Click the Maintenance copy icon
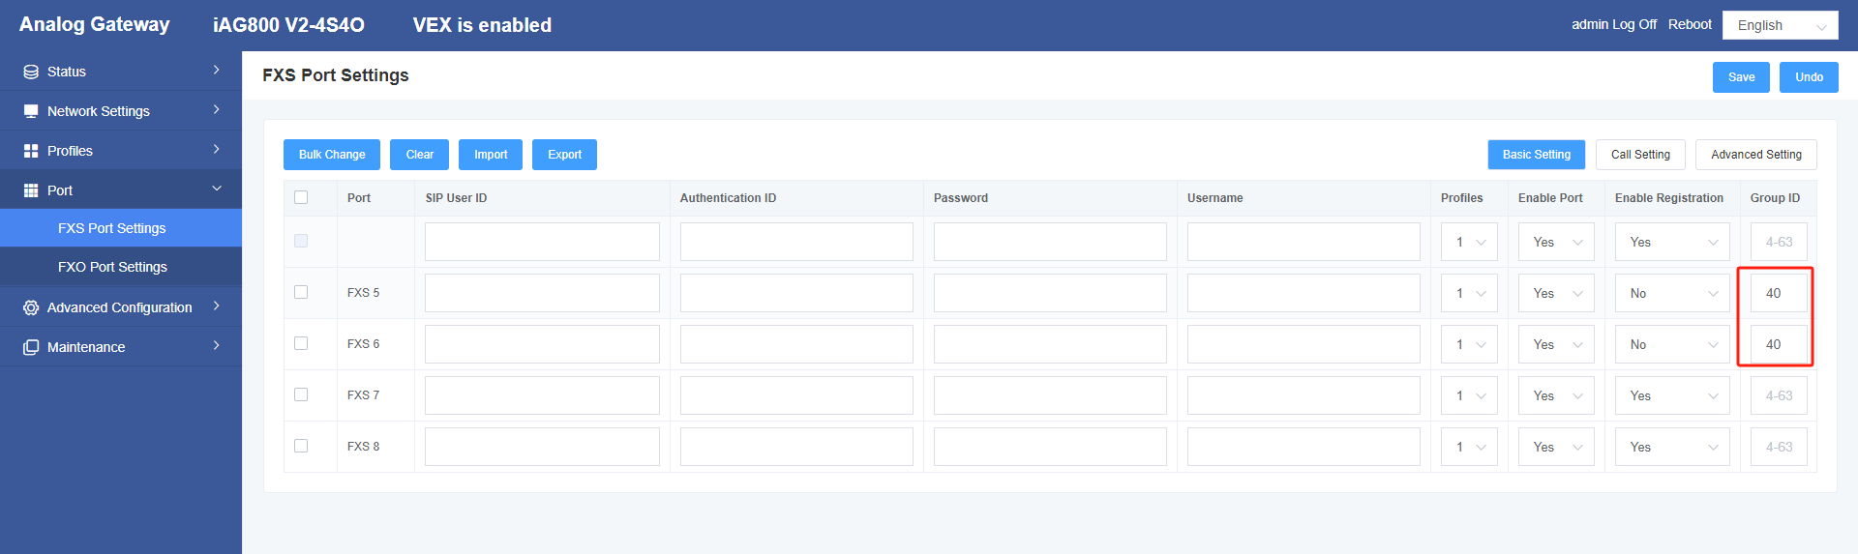The image size is (1858, 554). pyautogui.click(x=31, y=347)
